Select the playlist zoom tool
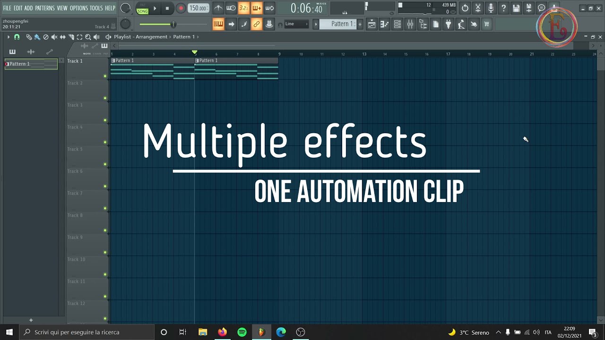Screen dimensions: 605x340 88,37
